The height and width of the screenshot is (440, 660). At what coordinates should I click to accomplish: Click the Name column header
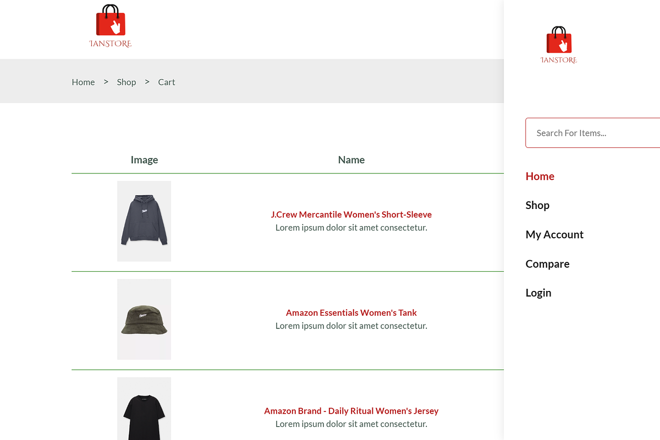351,160
